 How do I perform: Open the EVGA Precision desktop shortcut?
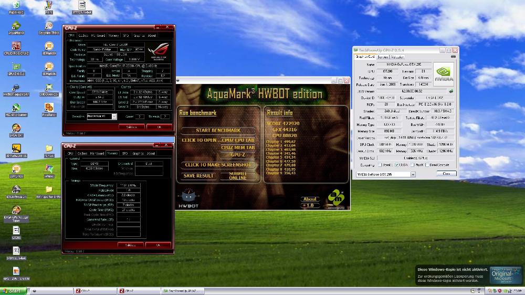click(x=16, y=192)
